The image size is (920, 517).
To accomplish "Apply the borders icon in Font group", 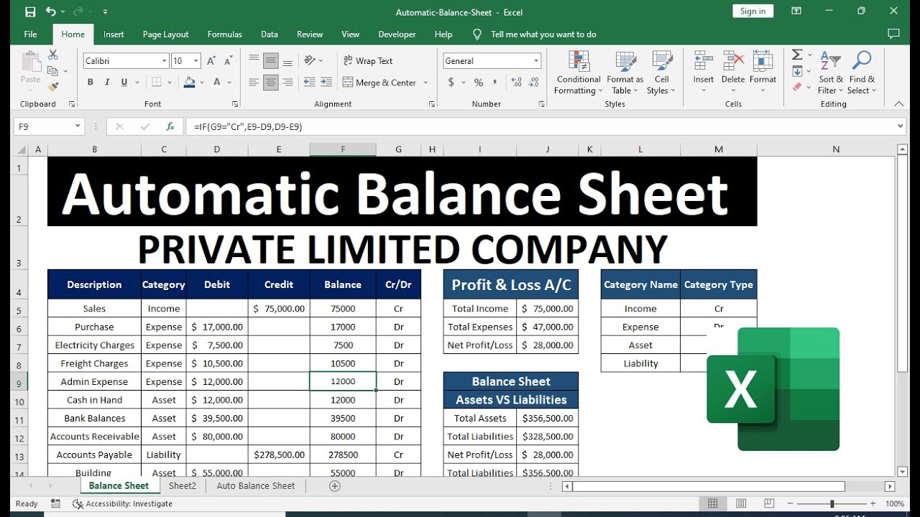I will [x=157, y=82].
